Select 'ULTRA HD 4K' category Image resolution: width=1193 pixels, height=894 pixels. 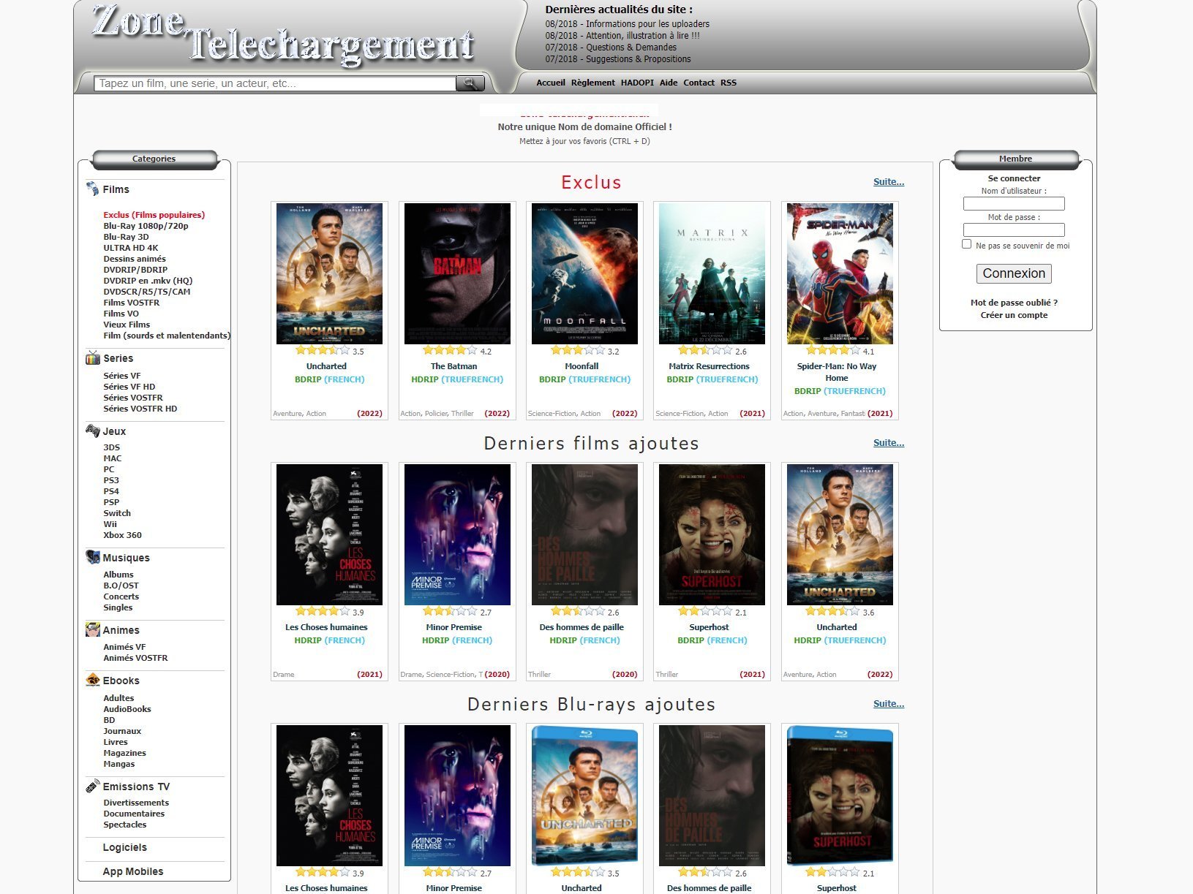130,248
